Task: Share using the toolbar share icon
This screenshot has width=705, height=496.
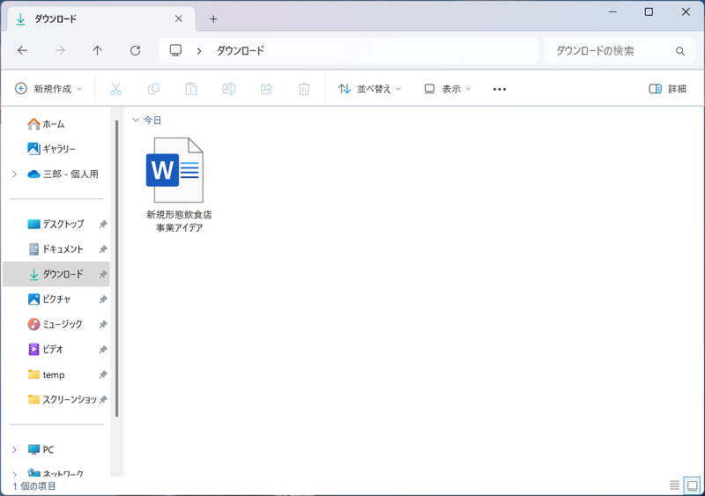Action: [x=267, y=89]
